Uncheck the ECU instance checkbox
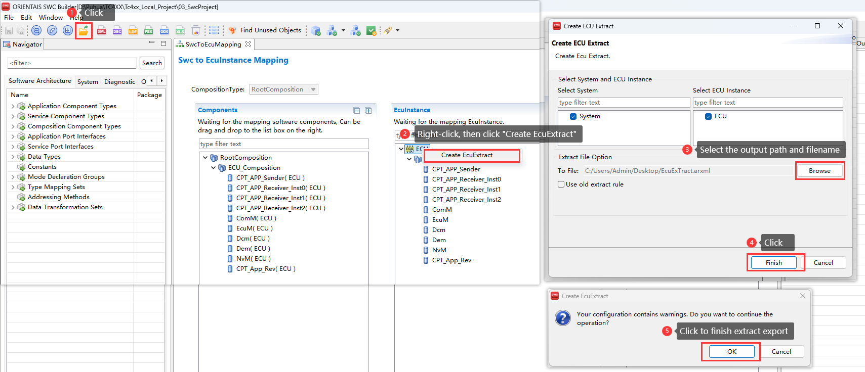This screenshot has width=865, height=372. coord(708,116)
